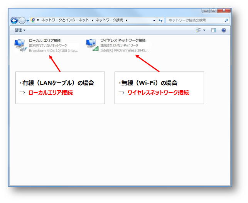Image resolution: width=248 pixels, height=203 pixels.
Task: Click the control panel icon in address bar
Action: click(33, 20)
